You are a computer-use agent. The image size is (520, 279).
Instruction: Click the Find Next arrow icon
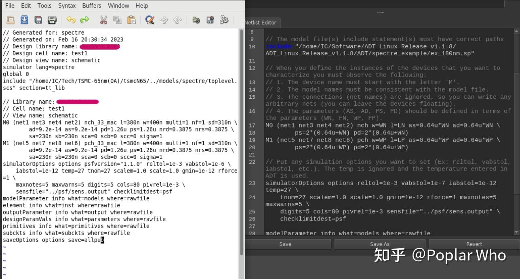click(164, 20)
